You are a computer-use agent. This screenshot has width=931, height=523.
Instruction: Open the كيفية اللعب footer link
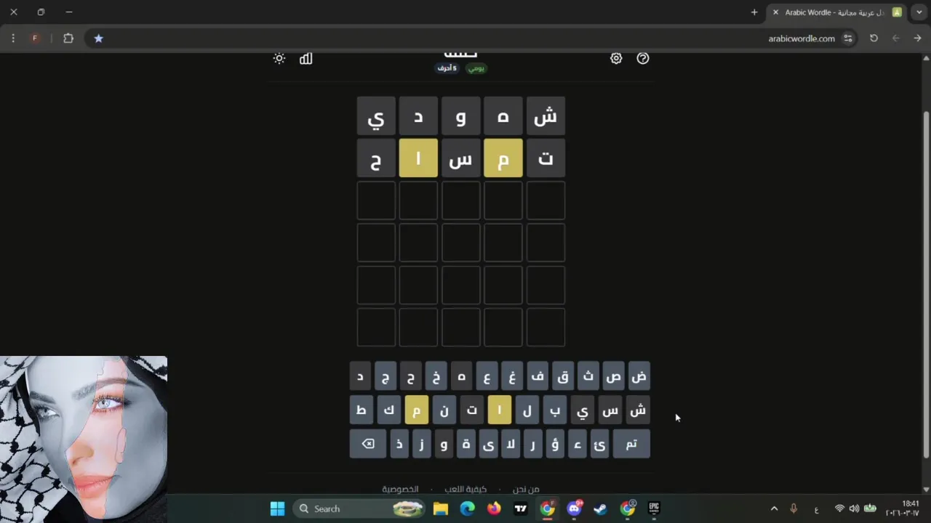pyautogui.click(x=465, y=489)
